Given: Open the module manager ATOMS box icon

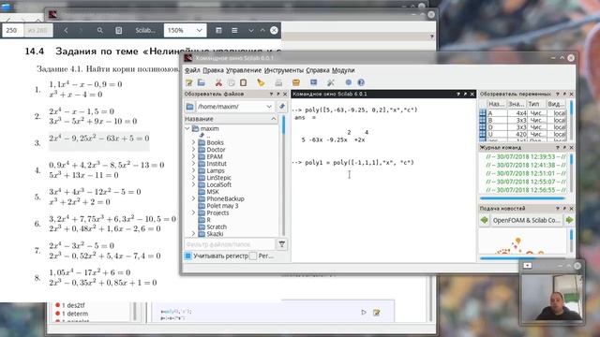Looking at the screenshot, I should tap(296, 82).
